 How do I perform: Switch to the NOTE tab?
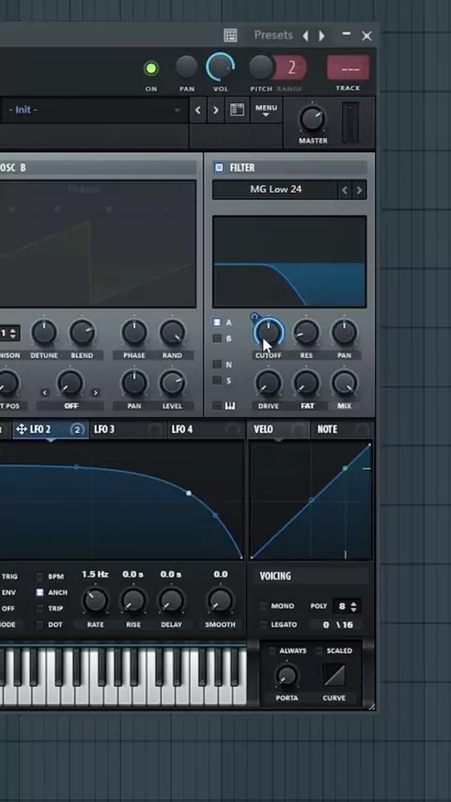(x=341, y=429)
